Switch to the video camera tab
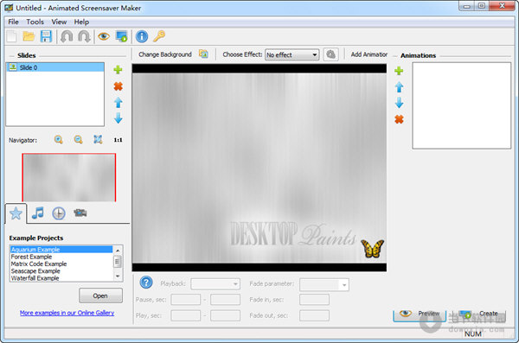519x343 pixels. coord(80,213)
